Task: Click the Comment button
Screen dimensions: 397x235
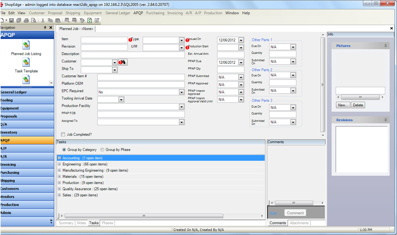Action: point(295,213)
